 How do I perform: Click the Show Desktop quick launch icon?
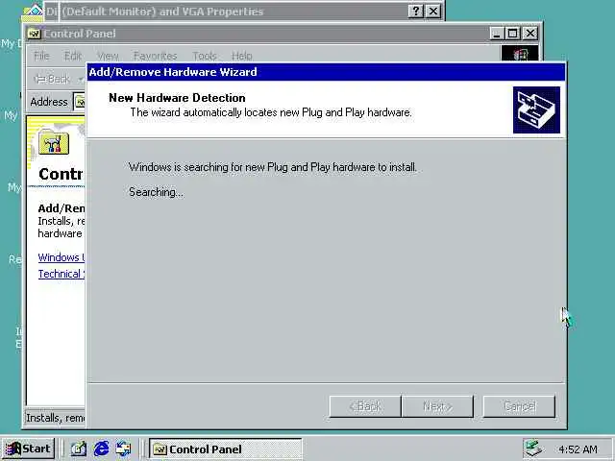79,449
